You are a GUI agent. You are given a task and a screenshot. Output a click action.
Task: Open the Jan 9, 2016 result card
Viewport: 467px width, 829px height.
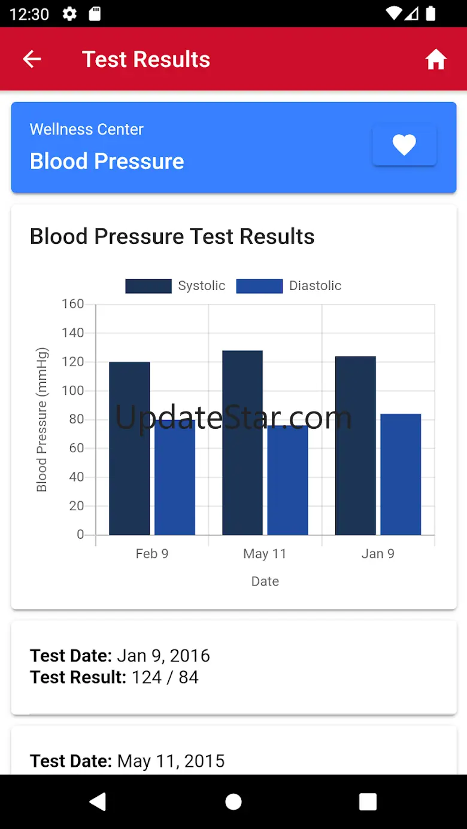(x=233, y=667)
